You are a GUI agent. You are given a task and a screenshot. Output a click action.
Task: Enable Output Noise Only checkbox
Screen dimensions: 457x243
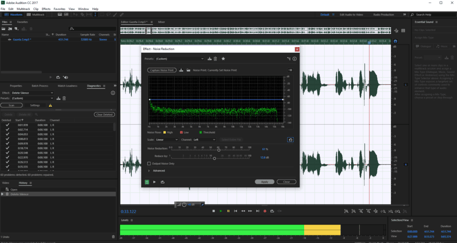click(x=149, y=164)
